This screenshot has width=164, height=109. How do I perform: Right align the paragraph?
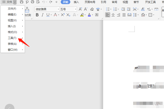pyautogui.click(x=119, y=15)
